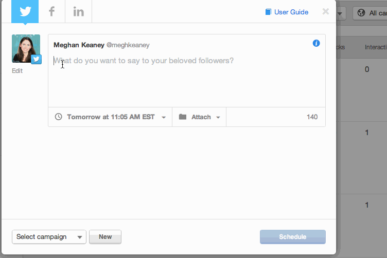Click Meghan Keaney's profile photo
Image resolution: width=387 pixels, height=258 pixels.
point(26,48)
